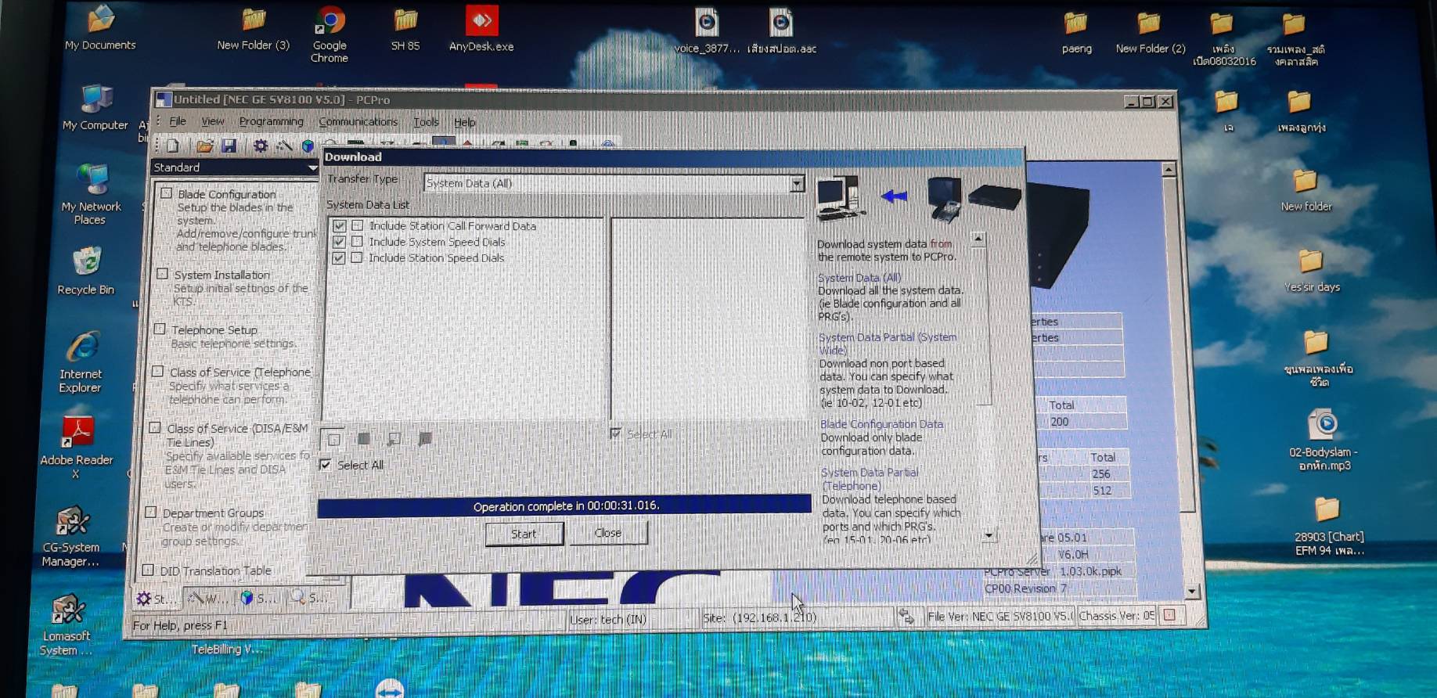
Task: Click second gray icon below System Data List
Action: [363, 439]
